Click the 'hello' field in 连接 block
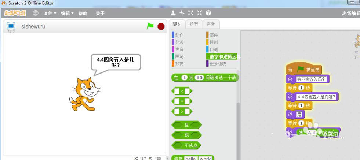This screenshot has height=160, width=360. (x=190, y=159)
